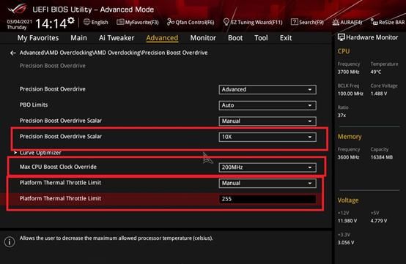Viewport: 406px width, 264px height.
Task: Open Qfan Control(F6)
Action: point(191,22)
